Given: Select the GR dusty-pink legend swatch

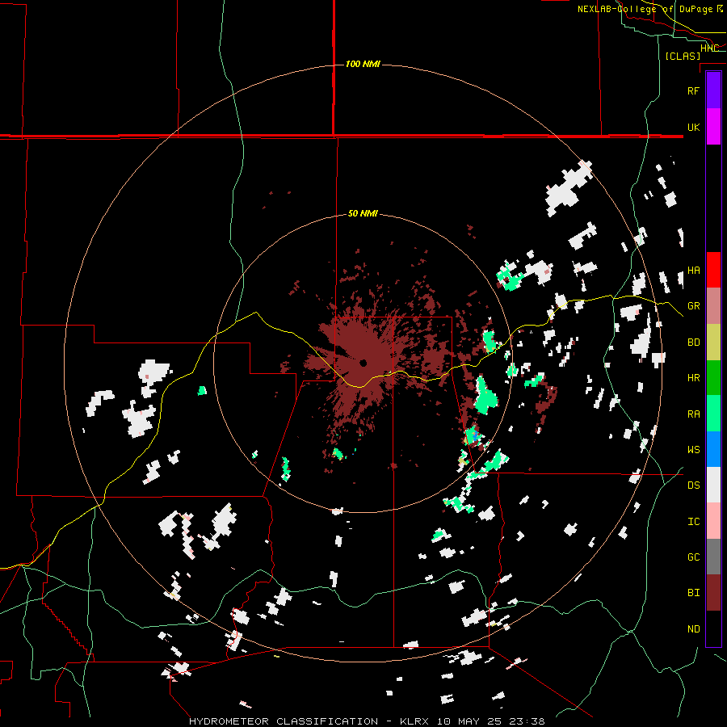Looking at the screenshot, I should click(713, 305).
